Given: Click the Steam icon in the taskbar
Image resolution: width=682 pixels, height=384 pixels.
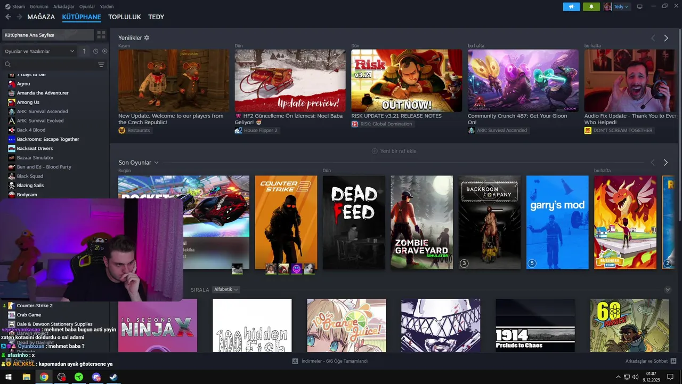Looking at the screenshot, I should (113, 377).
